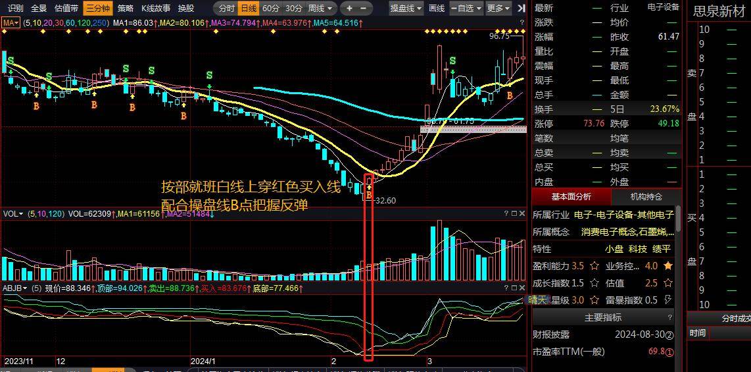751x372 pixels.
Task: Click the 涨停 73.76 value
Action: coord(594,124)
